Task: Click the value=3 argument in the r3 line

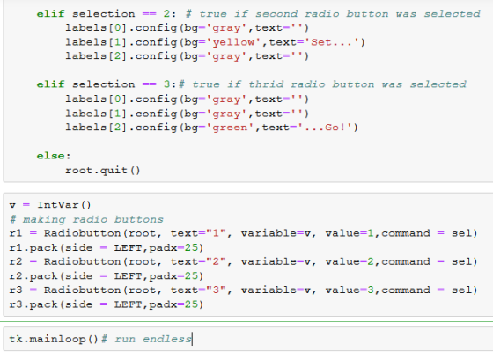Action: [350, 290]
